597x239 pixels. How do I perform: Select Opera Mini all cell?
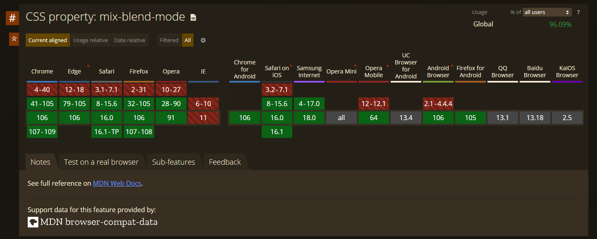(341, 118)
